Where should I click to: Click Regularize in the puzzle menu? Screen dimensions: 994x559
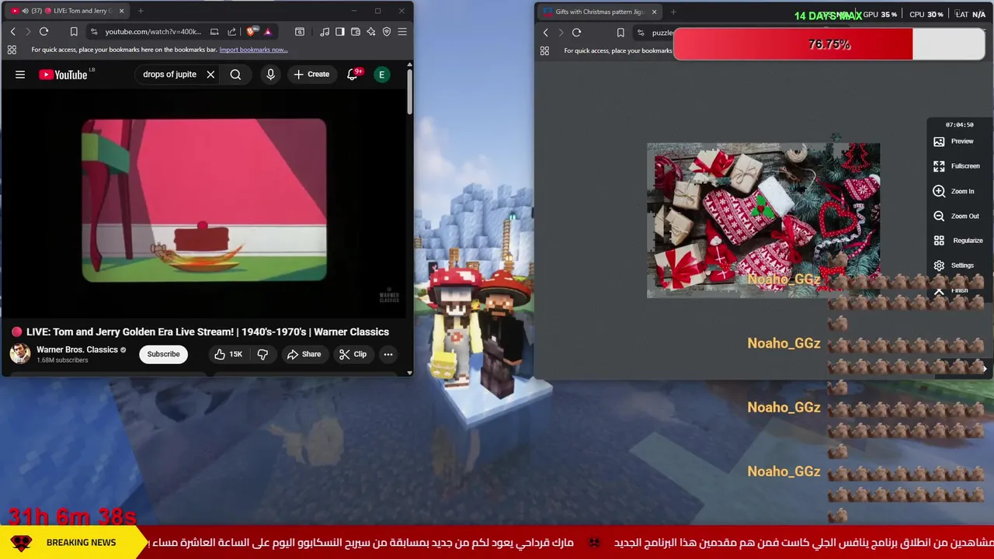(958, 241)
